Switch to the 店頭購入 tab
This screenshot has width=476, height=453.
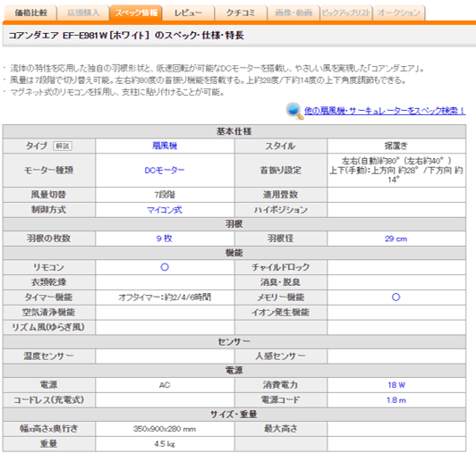[x=83, y=13]
